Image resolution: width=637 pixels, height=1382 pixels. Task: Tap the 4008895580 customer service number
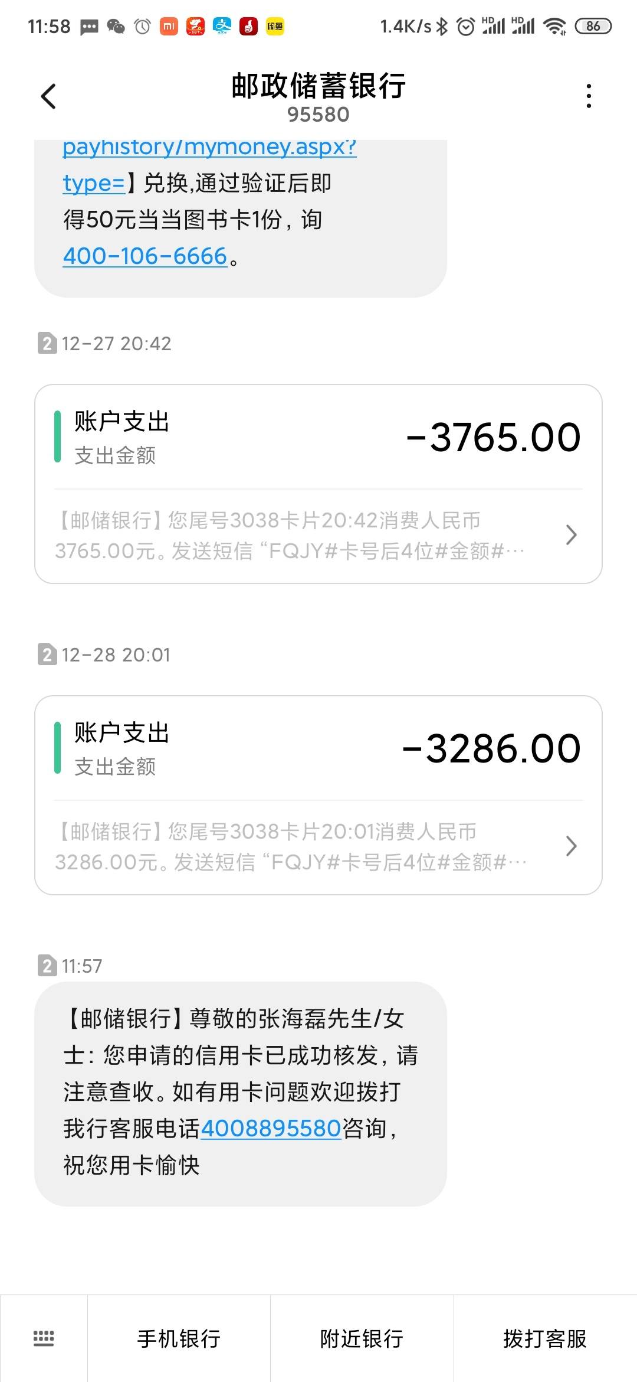tap(271, 1129)
